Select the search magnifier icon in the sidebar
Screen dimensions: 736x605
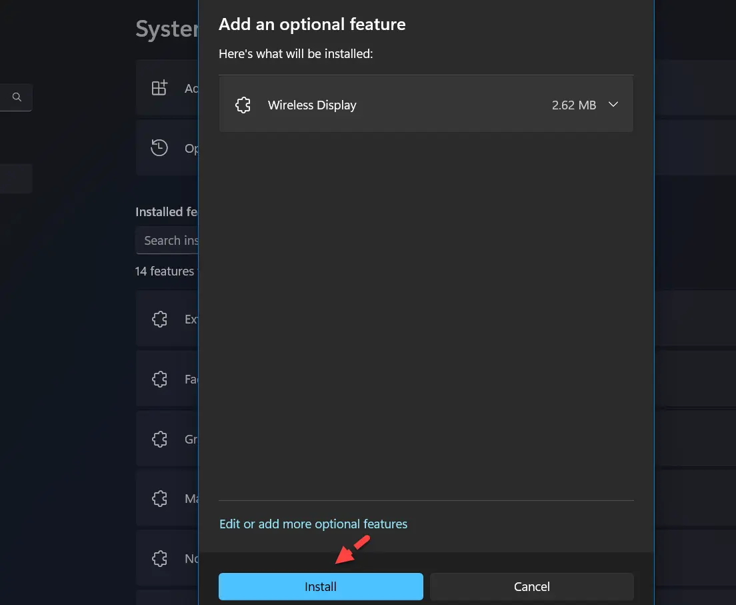tap(16, 97)
